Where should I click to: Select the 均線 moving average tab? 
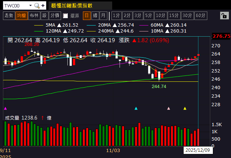pyautogui.click(x=21, y=16)
